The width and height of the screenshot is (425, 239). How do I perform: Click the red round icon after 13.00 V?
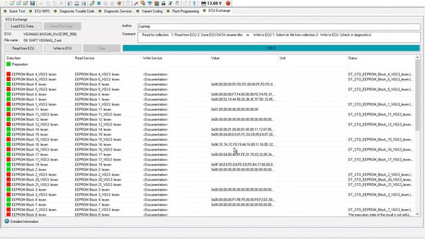pyautogui.click(x=228, y=3)
